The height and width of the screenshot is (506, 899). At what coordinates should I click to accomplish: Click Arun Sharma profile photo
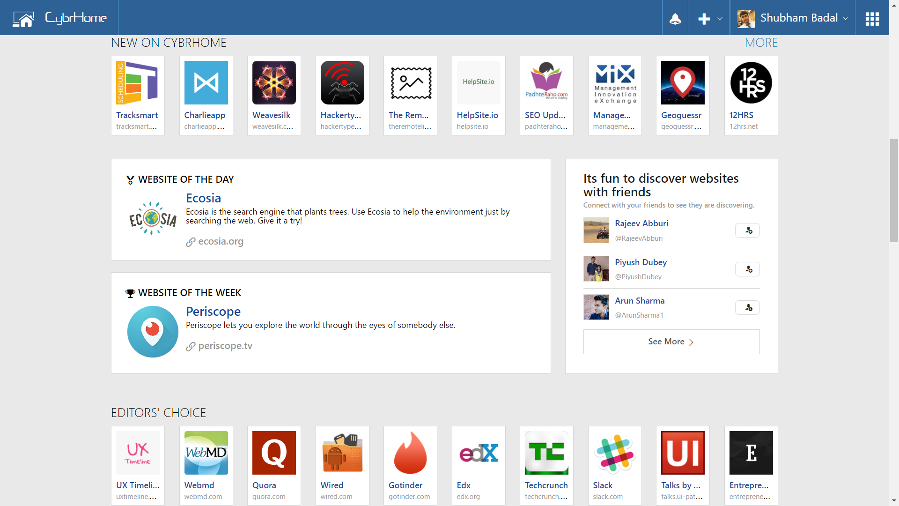click(x=596, y=307)
